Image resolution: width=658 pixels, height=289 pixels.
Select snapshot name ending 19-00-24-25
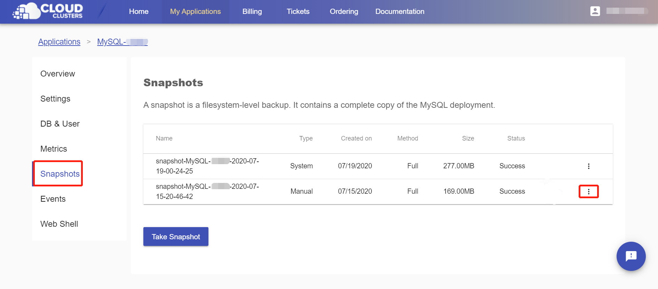coord(207,166)
